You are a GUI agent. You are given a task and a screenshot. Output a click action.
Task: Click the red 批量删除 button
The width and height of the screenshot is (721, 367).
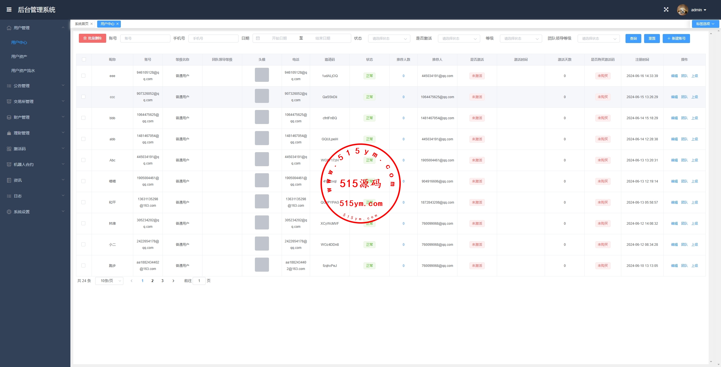point(92,38)
